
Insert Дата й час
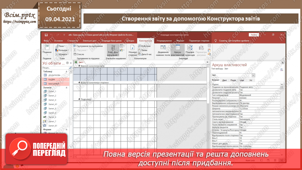tap(145, 54)
